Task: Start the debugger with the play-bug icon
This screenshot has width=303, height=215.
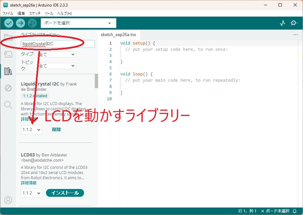Action: 32,23
